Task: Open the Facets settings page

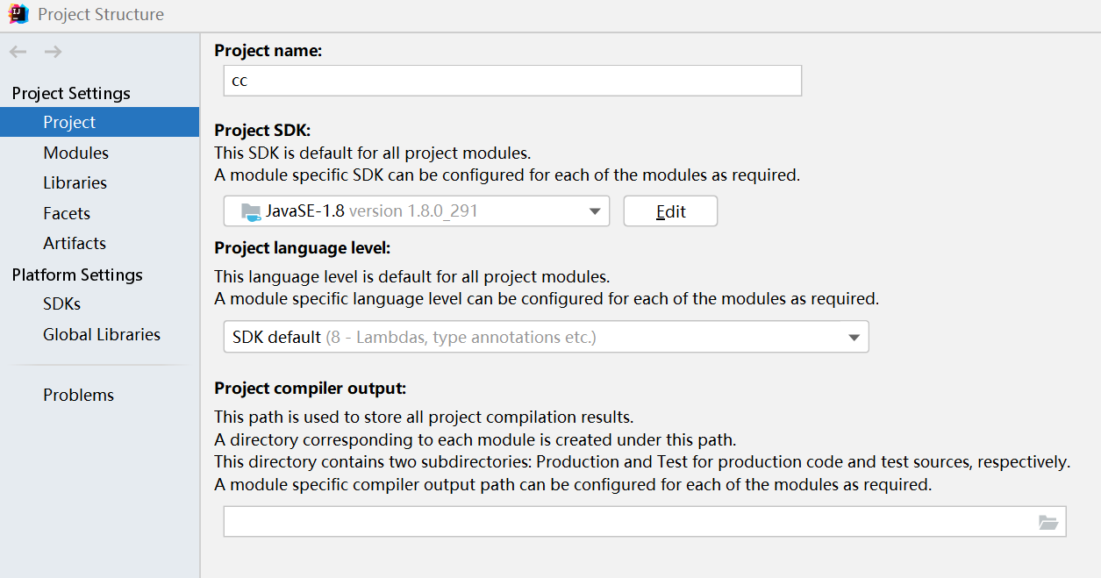Action: coord(66,213)
